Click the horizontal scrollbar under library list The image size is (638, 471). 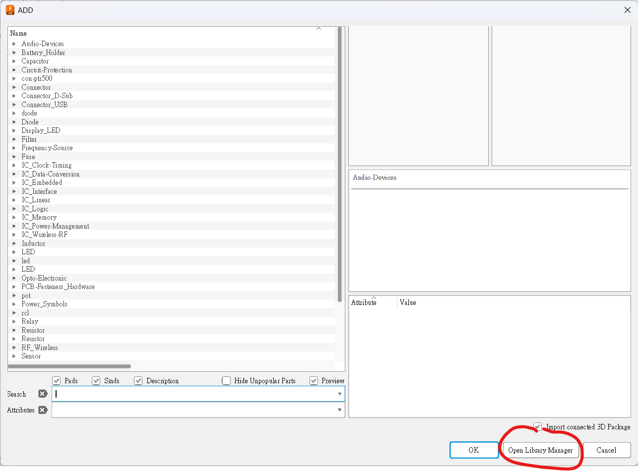click(69, 366)
